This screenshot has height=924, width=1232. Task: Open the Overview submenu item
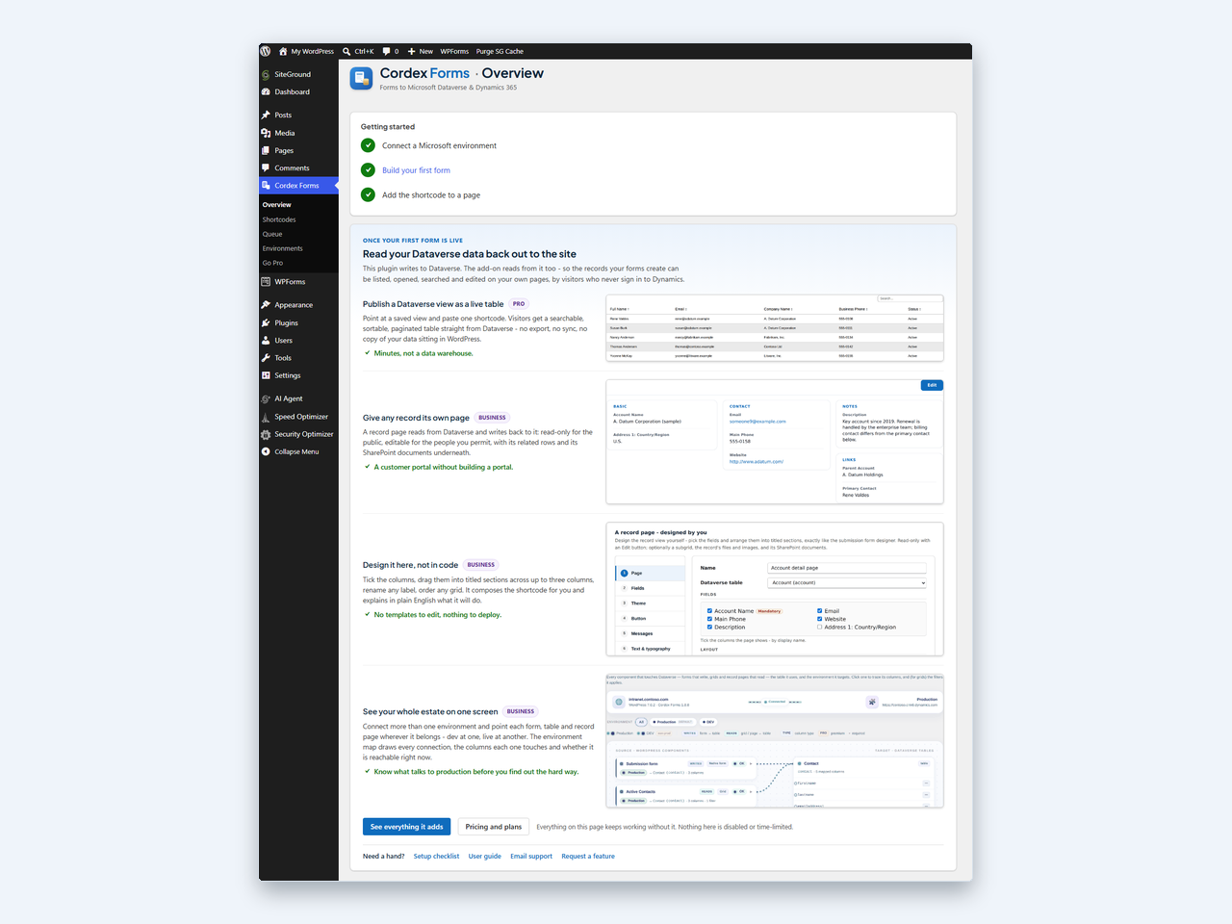click(277, 205)
